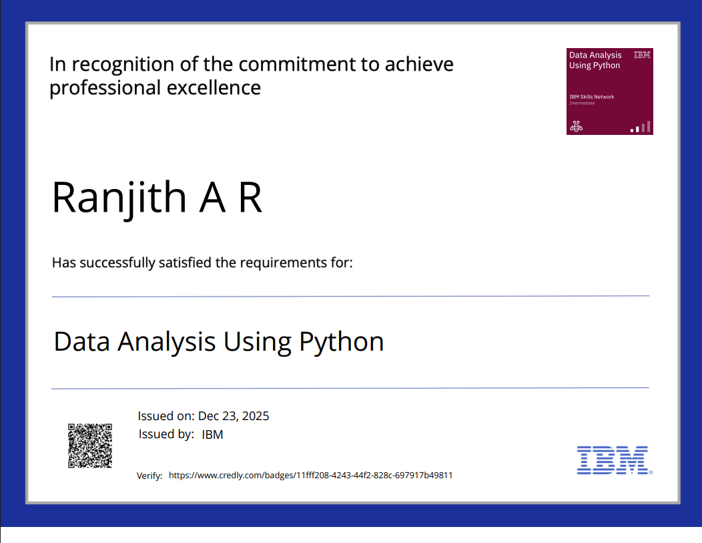Click the 'Issued by: IBM' text
The image size is (702, 543).
coord(180,434)
